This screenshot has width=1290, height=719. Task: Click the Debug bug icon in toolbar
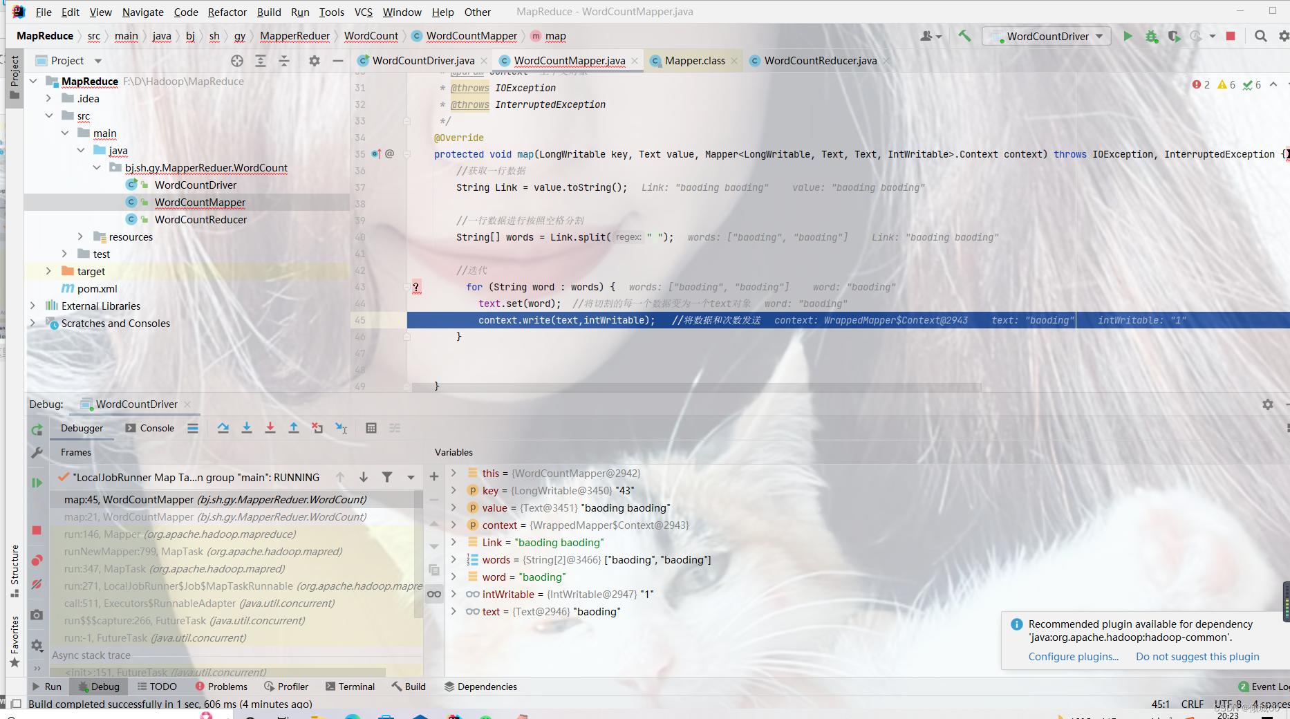(1151, 36)
